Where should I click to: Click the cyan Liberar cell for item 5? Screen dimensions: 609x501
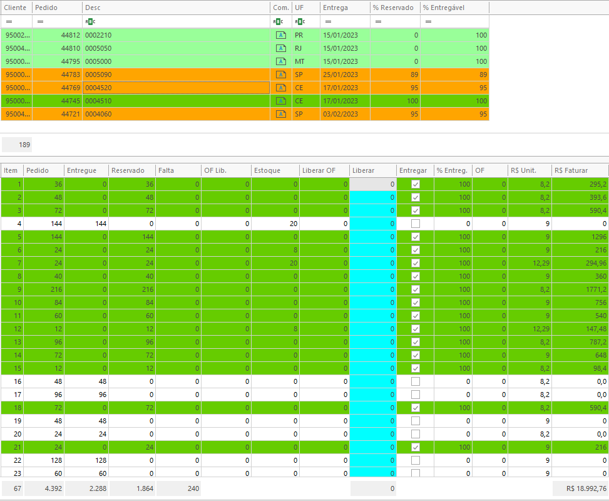coord(372,237)
